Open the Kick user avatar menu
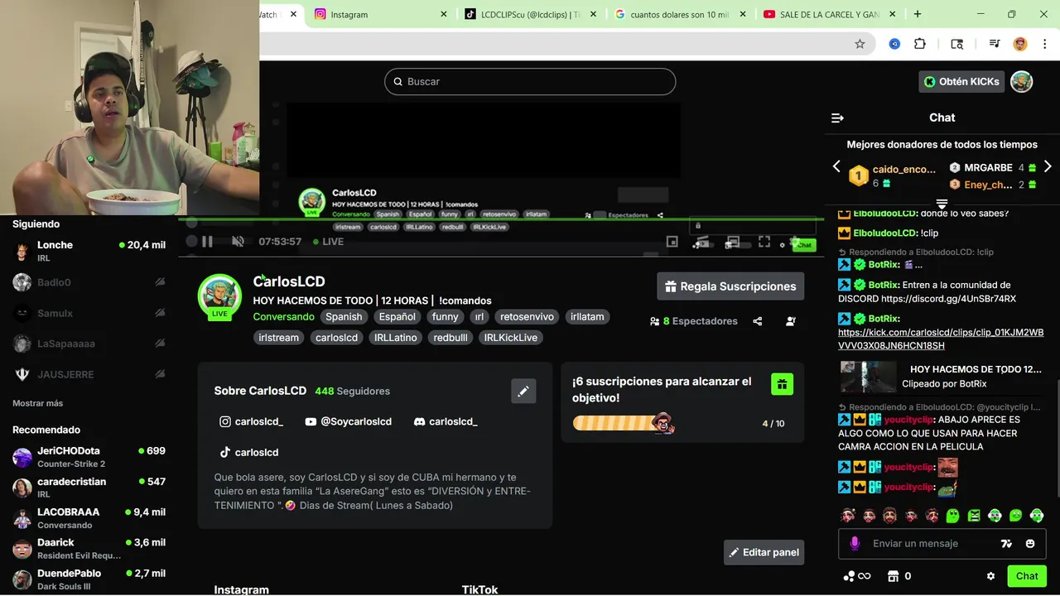1060x596 pixels. [1022, 81]
